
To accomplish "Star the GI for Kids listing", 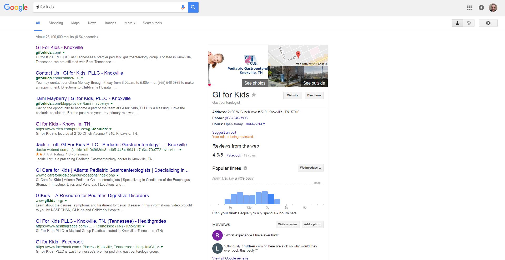I will (254, 95).
